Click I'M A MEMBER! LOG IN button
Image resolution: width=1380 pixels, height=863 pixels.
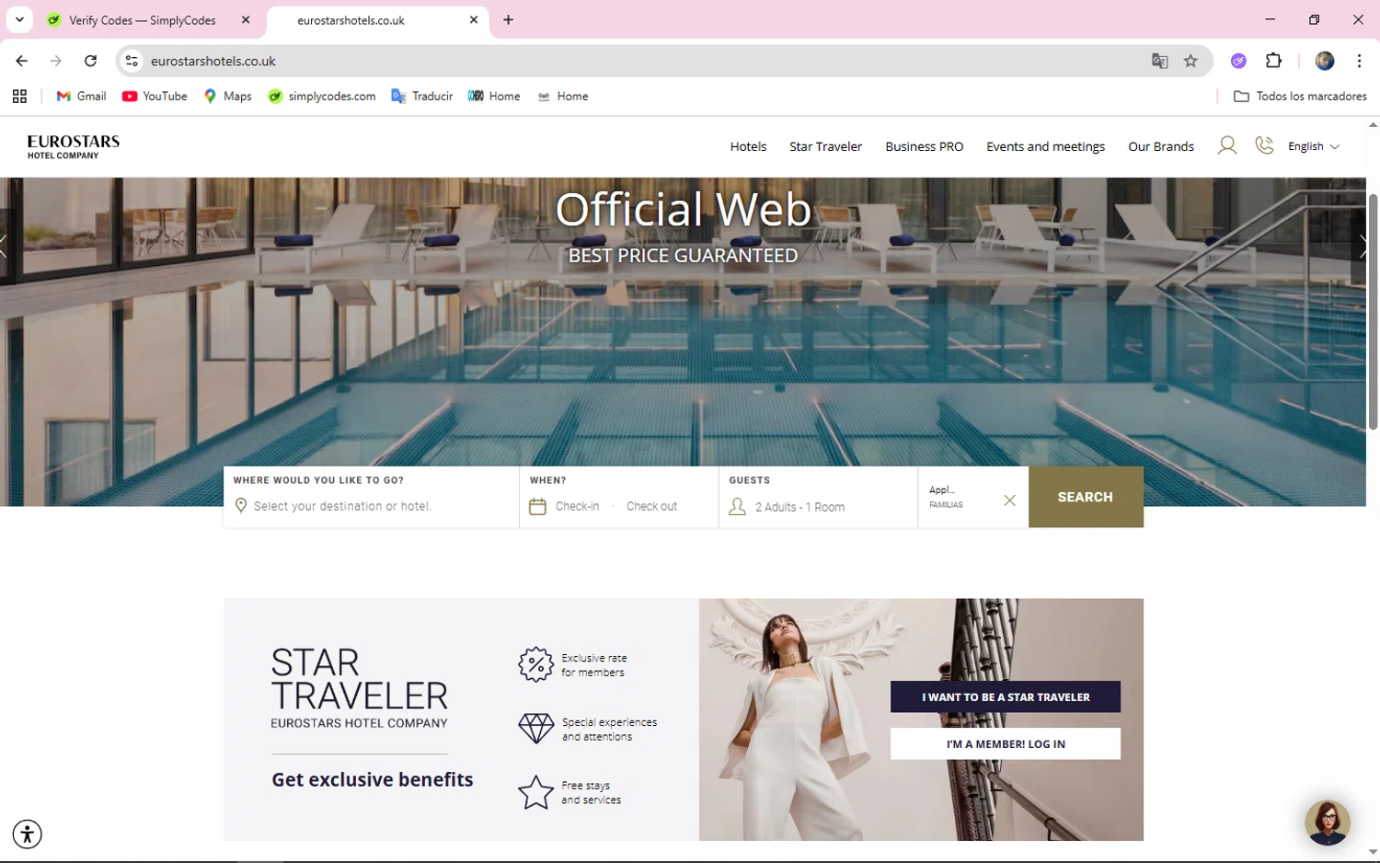(1006, 743)
